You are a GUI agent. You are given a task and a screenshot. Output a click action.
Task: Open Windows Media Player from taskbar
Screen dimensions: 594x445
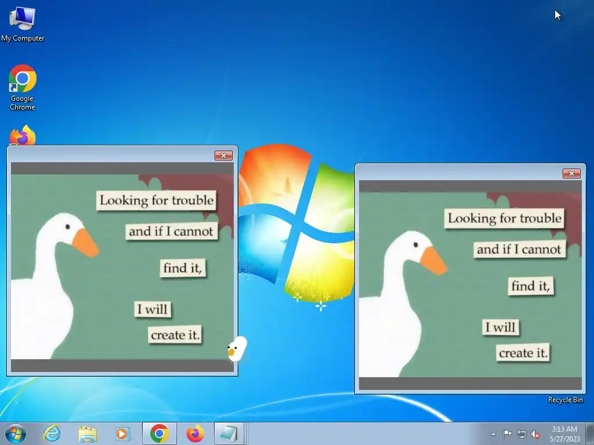pyautogui.click(x=122, y=433)
